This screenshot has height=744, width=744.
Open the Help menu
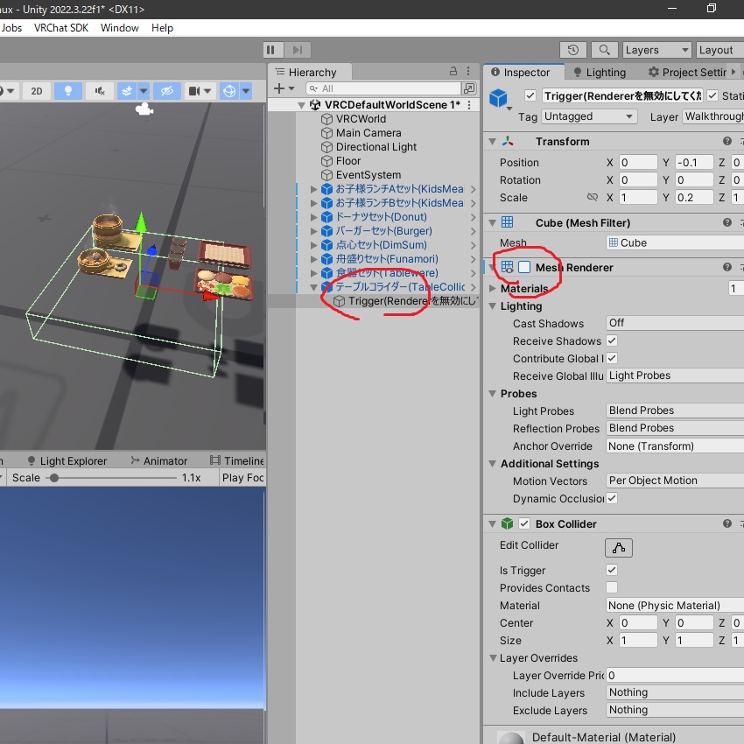tap(162, 28)
